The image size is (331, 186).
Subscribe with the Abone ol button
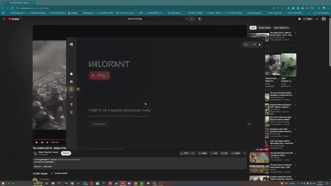coord(66,153)
